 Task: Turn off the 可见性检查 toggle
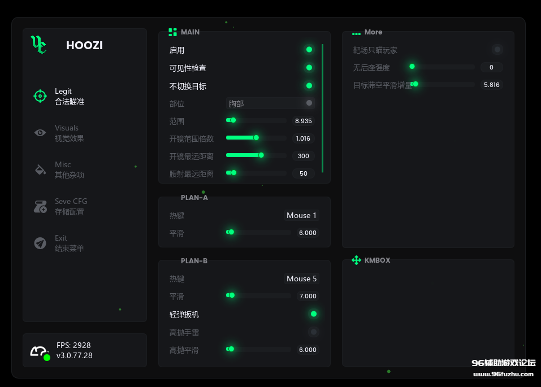pos(309,68)
